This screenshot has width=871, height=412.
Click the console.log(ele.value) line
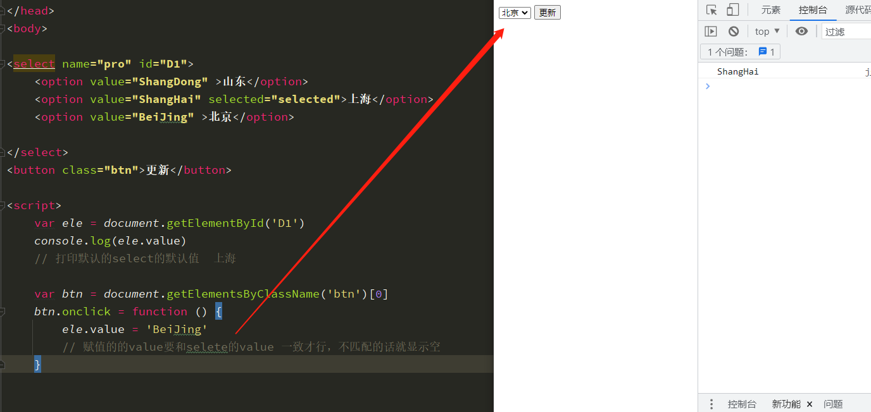point(111,241)
